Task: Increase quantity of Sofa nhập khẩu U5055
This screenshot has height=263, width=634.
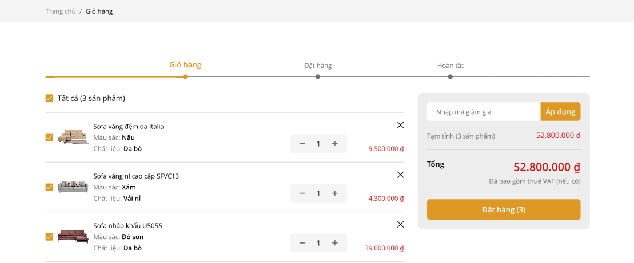Action: tap(335, 243)
